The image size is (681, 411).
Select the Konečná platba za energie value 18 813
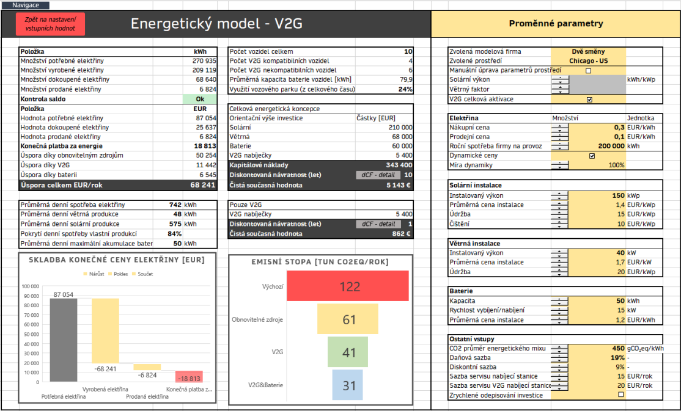point(205,146)
